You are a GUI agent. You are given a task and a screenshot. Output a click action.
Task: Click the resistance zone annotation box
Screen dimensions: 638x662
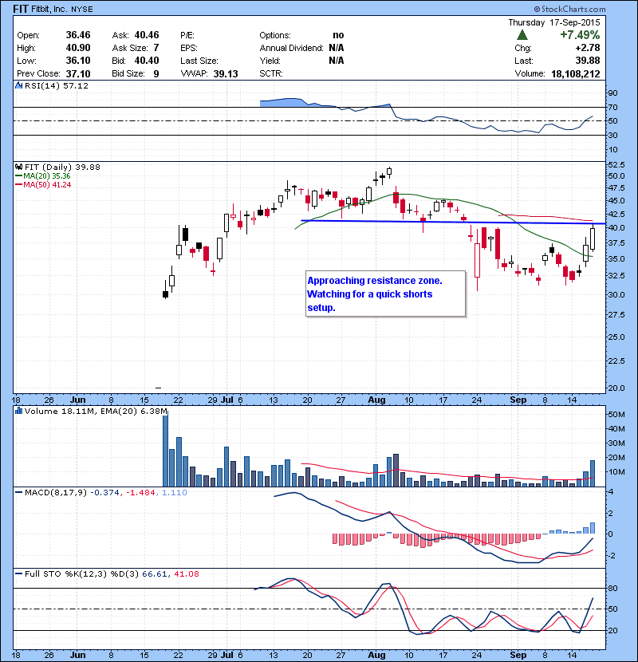click(x=386, y=294)
